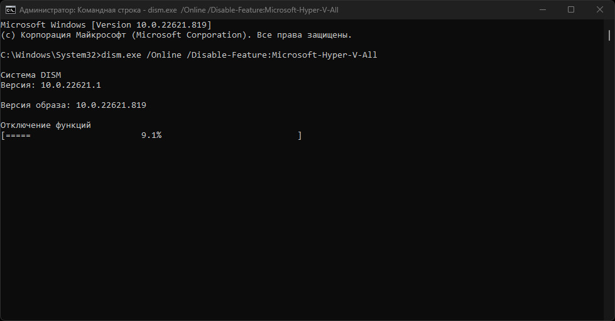Close the administrator Command Prompt window
615x321 pixels.
tap(600, 10)
